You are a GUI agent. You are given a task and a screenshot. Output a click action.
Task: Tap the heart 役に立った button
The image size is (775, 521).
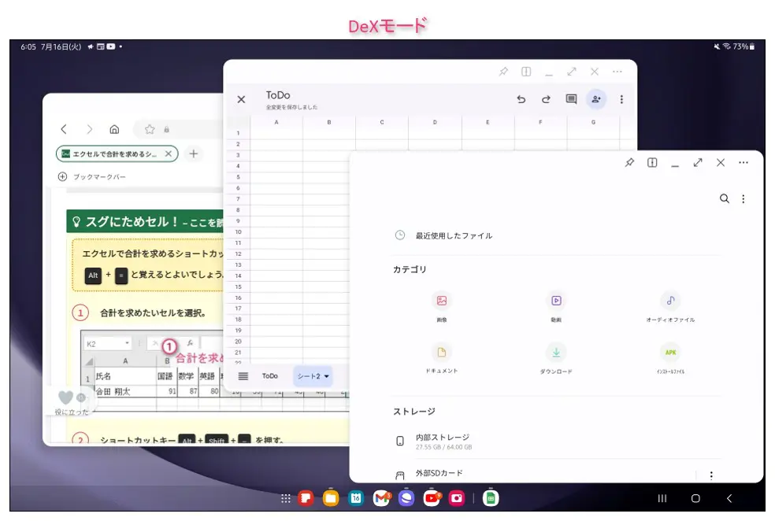tap(66, 398)
